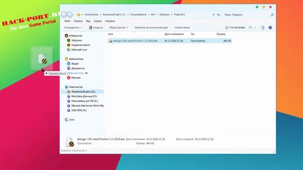
Task: Open the view options dropdown arrow
Action: click(x=255, y=27)
